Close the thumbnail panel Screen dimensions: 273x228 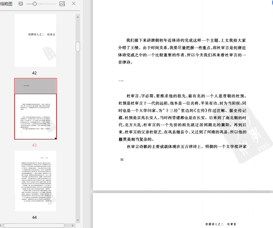74,3
